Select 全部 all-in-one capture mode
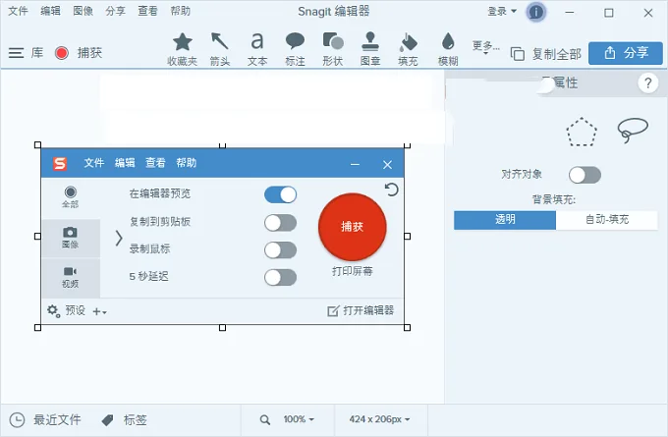This screenshot has width=668, height=437. pyautogui.click(x=71, y=196)
